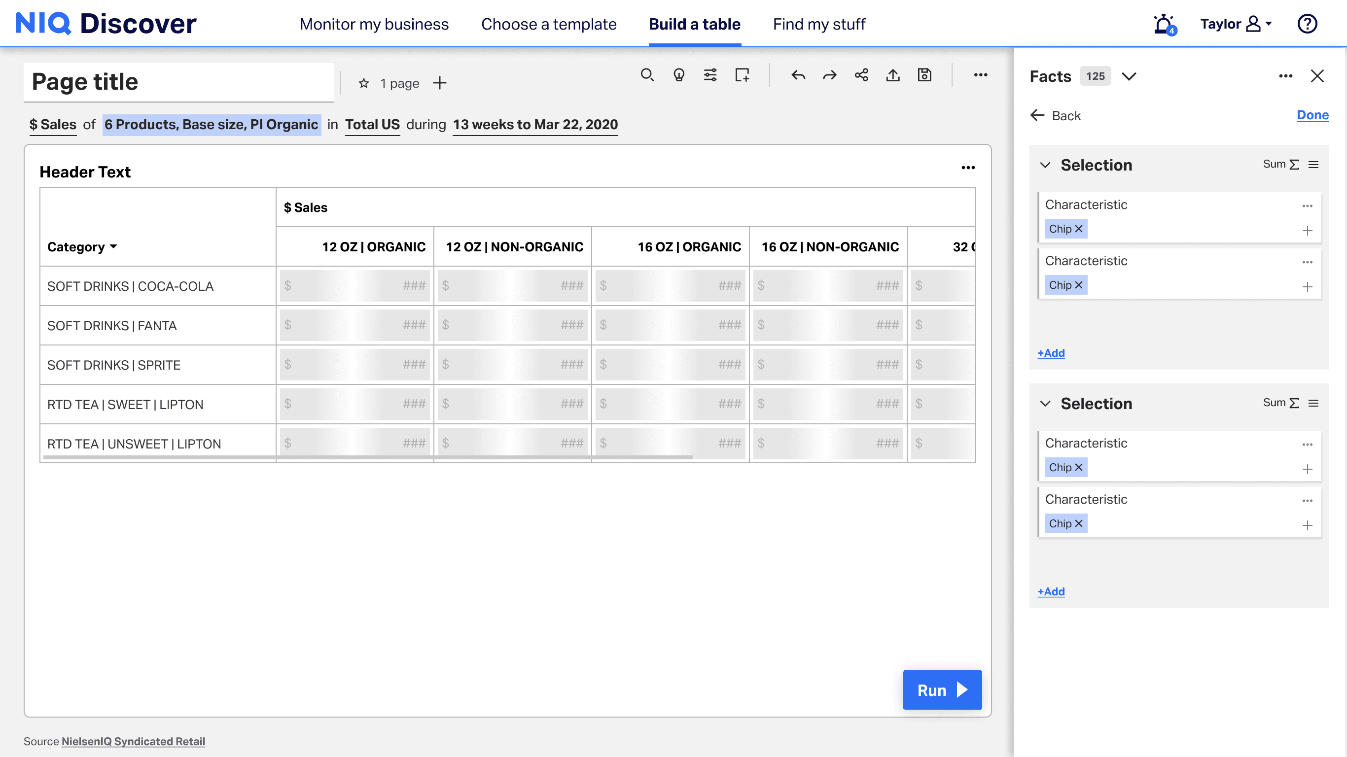The height and width of the screenshot is (757, 1347).
Task: Expand the Facts panel dropdown chevron
Action: (1129, 77)
